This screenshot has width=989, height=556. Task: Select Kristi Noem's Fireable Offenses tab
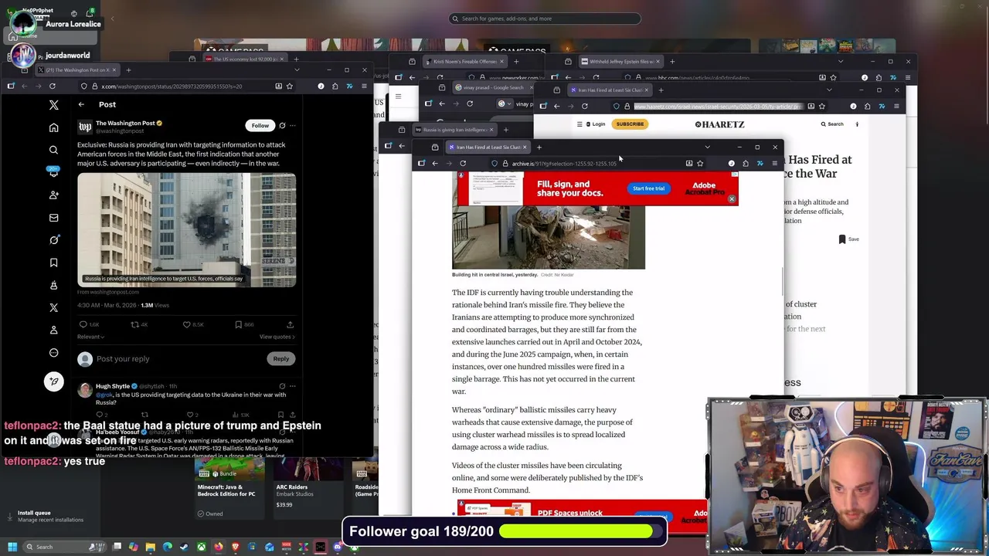pos(464,61)
